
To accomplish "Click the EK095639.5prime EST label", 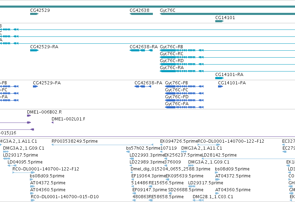I will pyautogui.click(x=184, y=176).
